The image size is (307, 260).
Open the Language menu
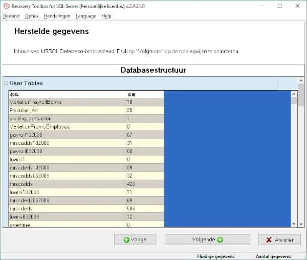point(86,16)
